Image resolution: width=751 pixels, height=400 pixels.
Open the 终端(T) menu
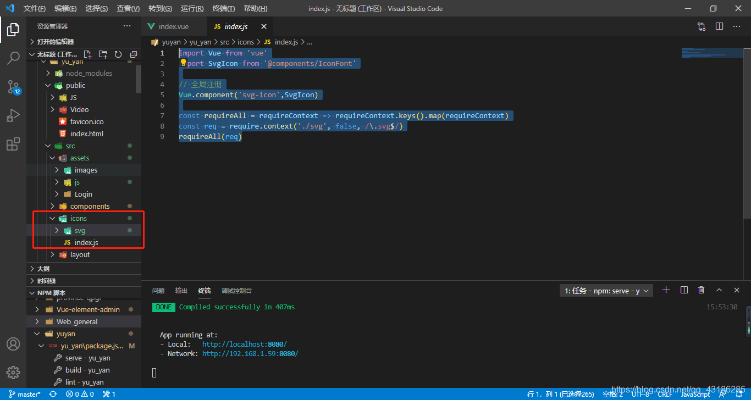(x=223, y=8)
